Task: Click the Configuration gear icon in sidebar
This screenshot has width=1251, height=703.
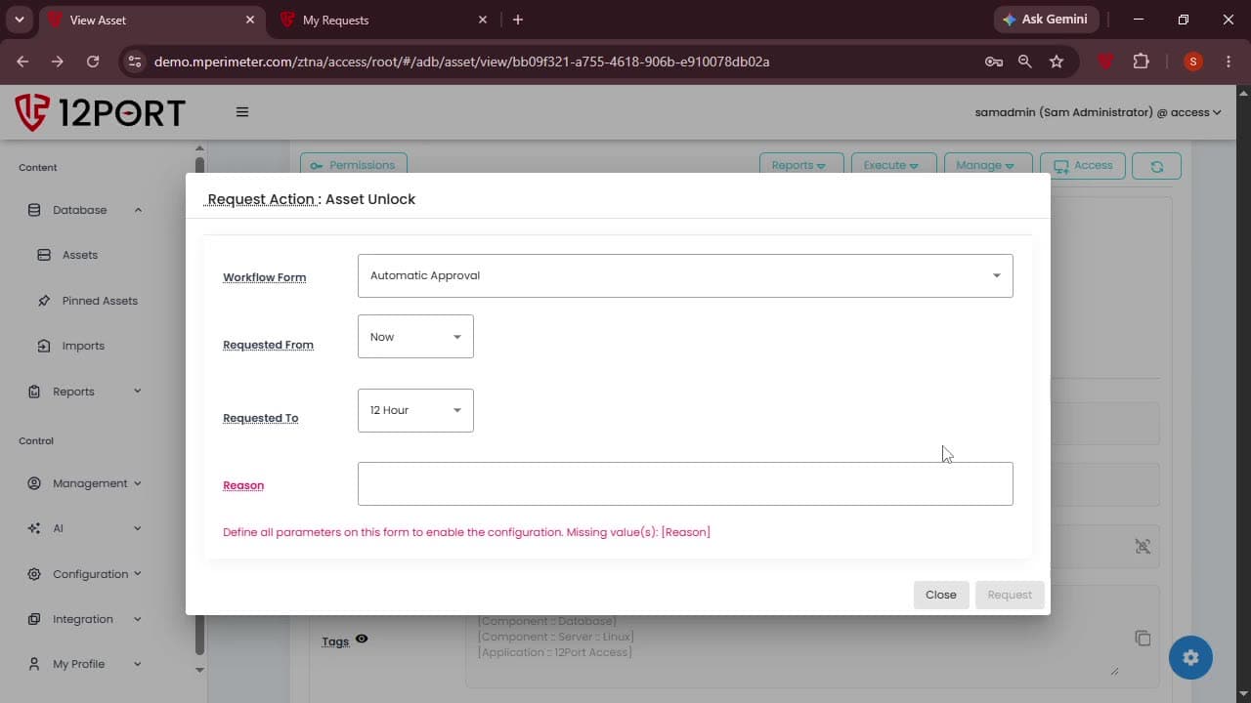Action: coord(34,574)
